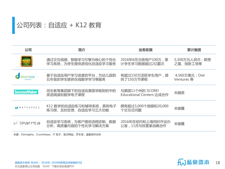Image resolution: width=225 pixels, height=169 pixels.
Task: Click dreambox description starting 基于自适应用户学习进度
Action: 81,77
